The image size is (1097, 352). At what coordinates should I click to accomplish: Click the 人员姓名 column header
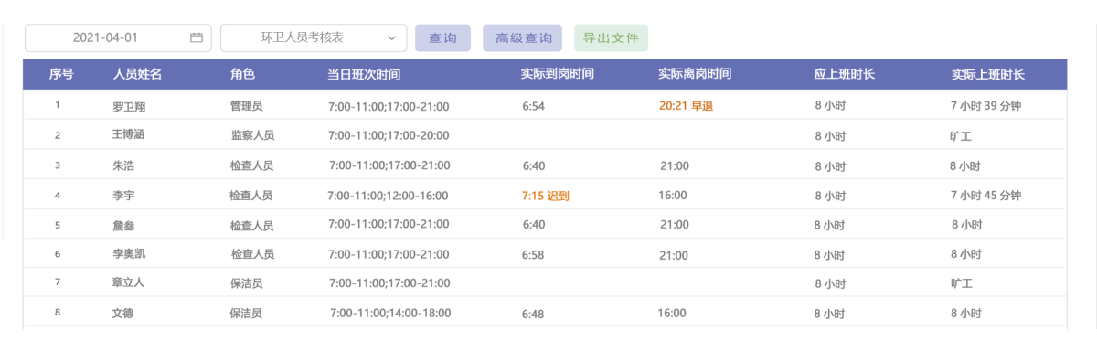137,74
